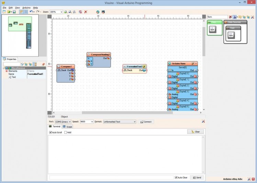Toggle the Auto Clear checkbox
This screenshot has width=257, height=183.
[176, 177]
